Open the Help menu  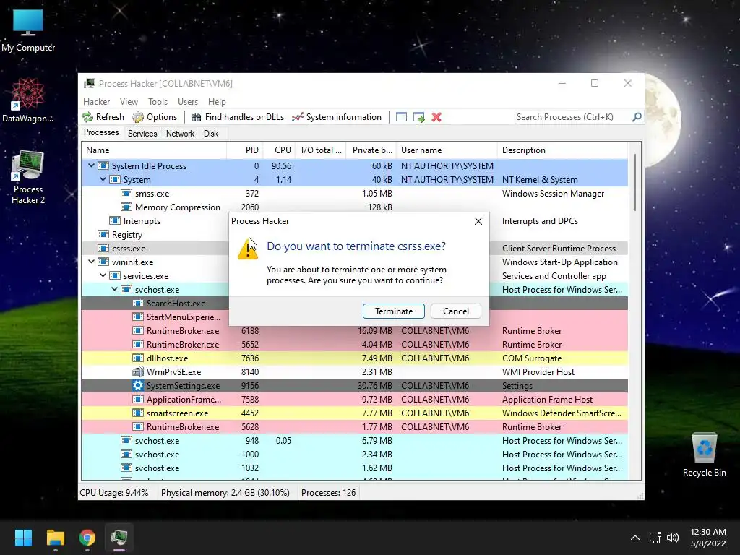[x=217, y=101]
